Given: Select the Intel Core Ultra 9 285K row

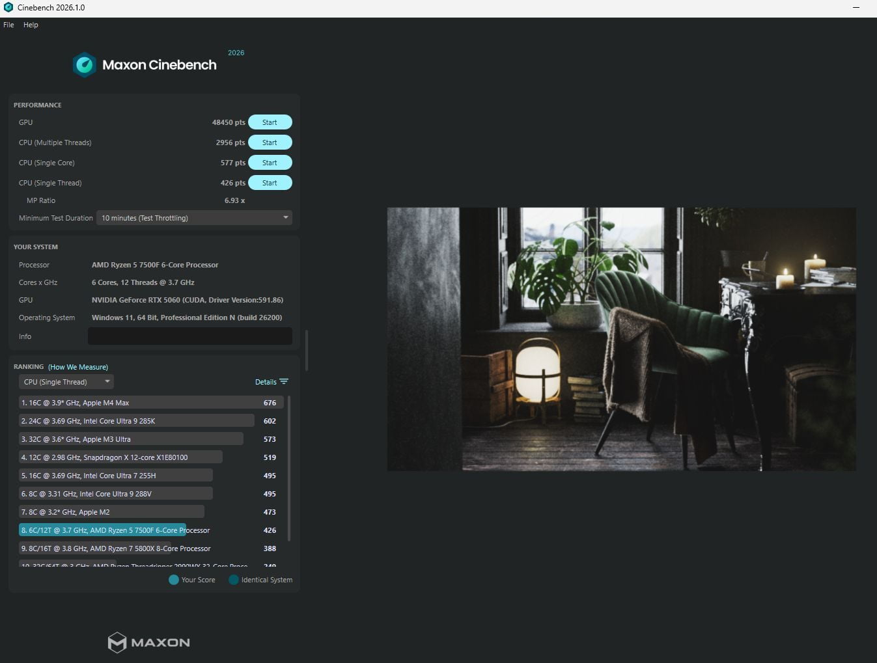Looking at the screenshot, I should tap(151, 421).
